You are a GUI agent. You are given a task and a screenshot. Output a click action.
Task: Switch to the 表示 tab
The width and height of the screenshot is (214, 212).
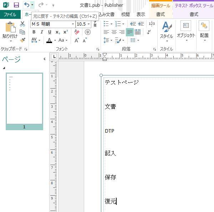pyautogui.click(x=141, y=14)
